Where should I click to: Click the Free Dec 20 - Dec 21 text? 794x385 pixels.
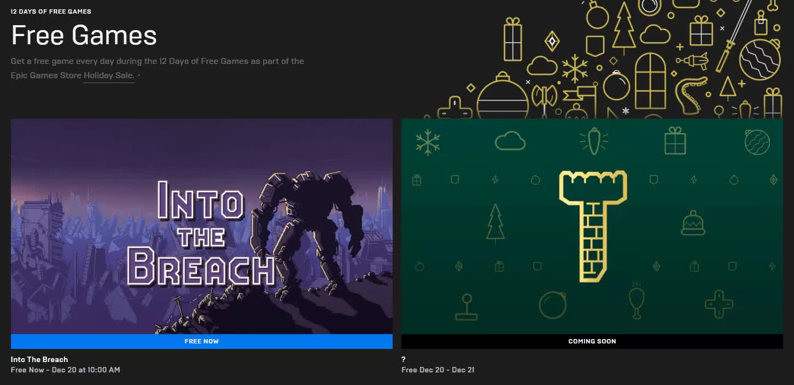(x=438, y=370)
